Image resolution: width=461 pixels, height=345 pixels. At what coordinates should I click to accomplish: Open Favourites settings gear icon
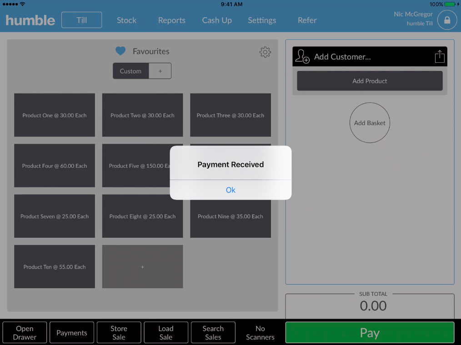coord(265,52)
